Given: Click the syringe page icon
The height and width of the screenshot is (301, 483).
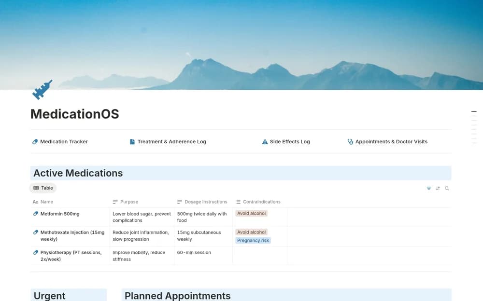Looking at the screenshot, I should tap(42, 90).
